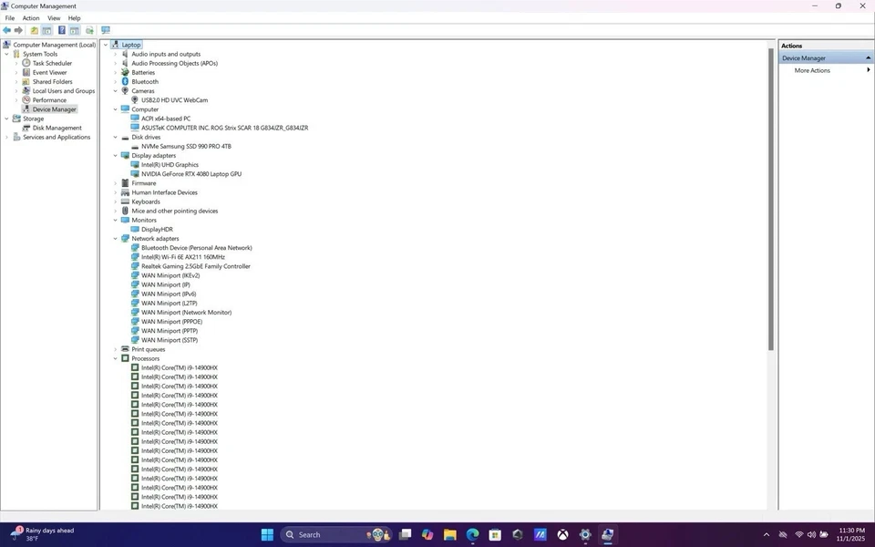The image size is (875, 547).
Task: Click the Intel Wi-Fi 6E AX211 adapter icon
Action: [x=135, y=257]
